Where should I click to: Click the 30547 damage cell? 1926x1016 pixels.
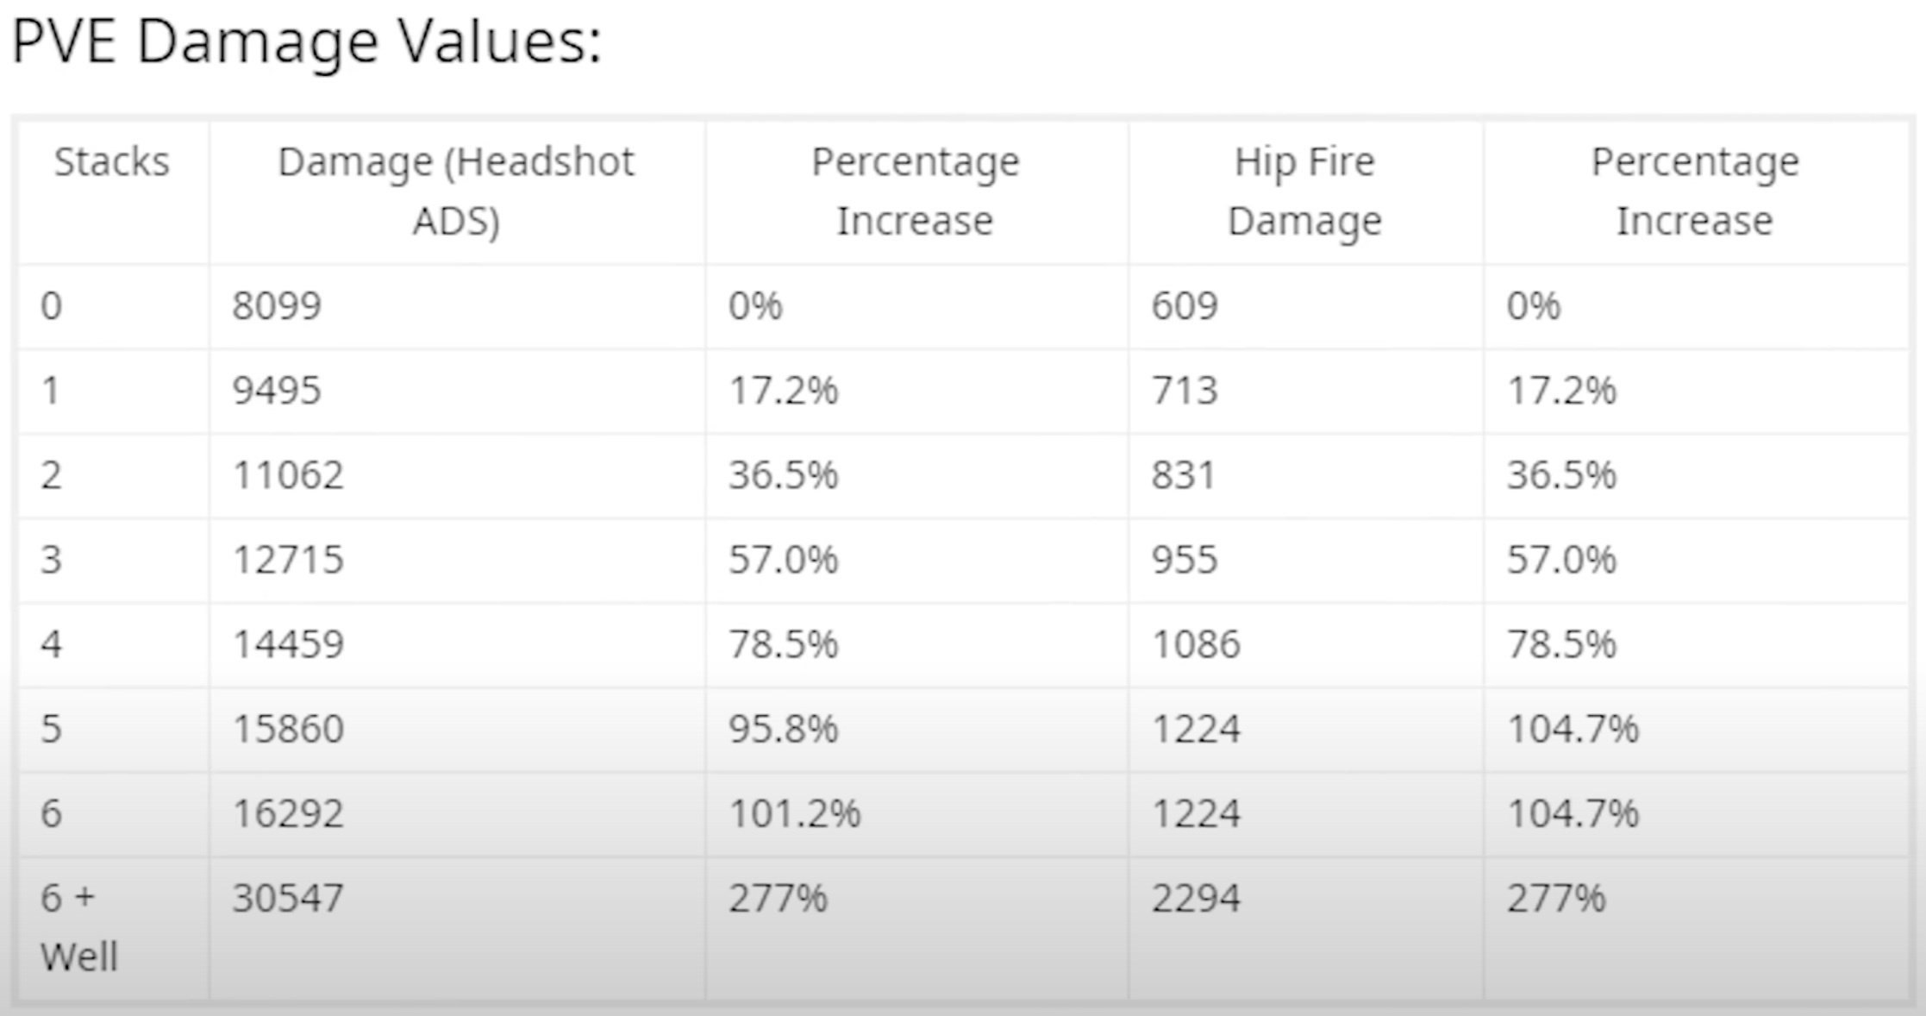(x=288, y=898)
